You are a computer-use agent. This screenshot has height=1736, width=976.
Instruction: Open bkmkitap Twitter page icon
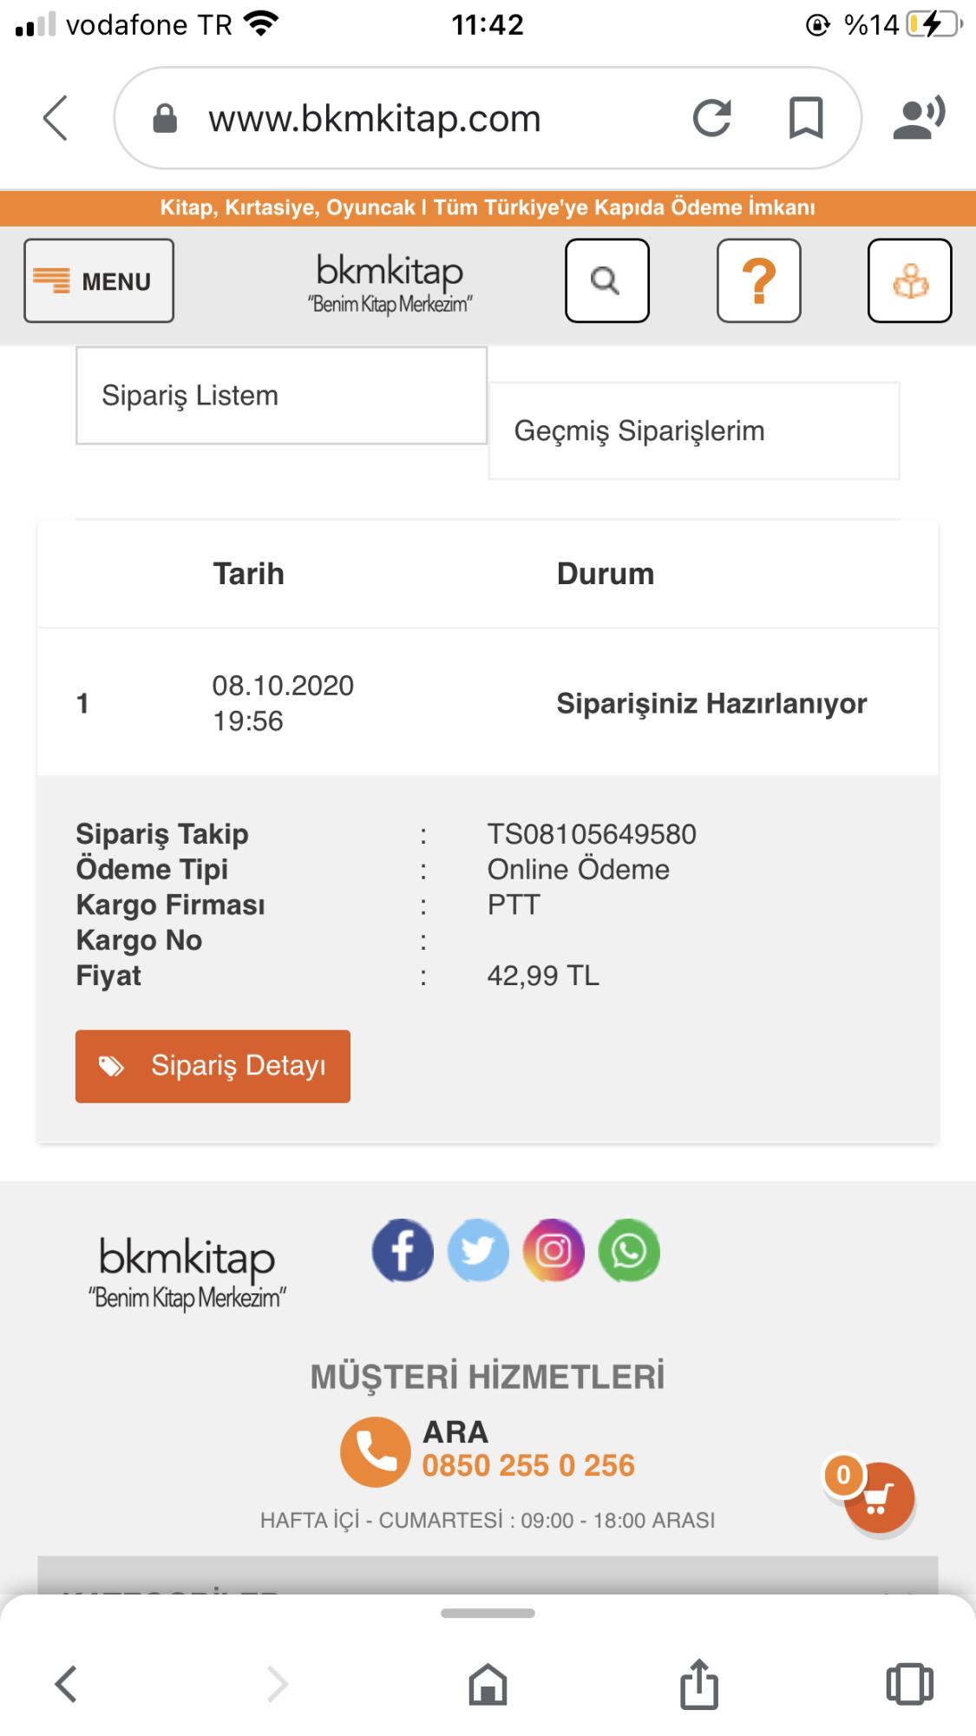[478, 1251]
